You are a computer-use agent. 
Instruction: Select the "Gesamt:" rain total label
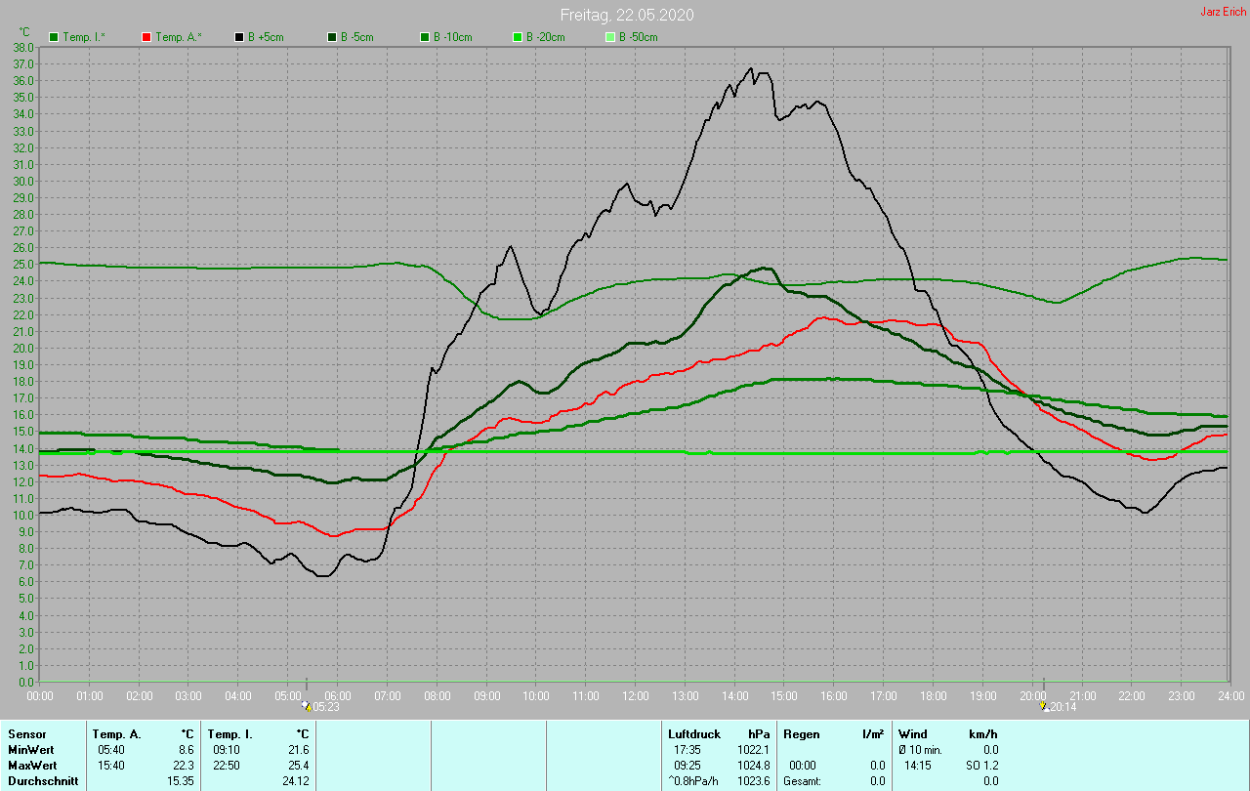(x=802, y=781)
